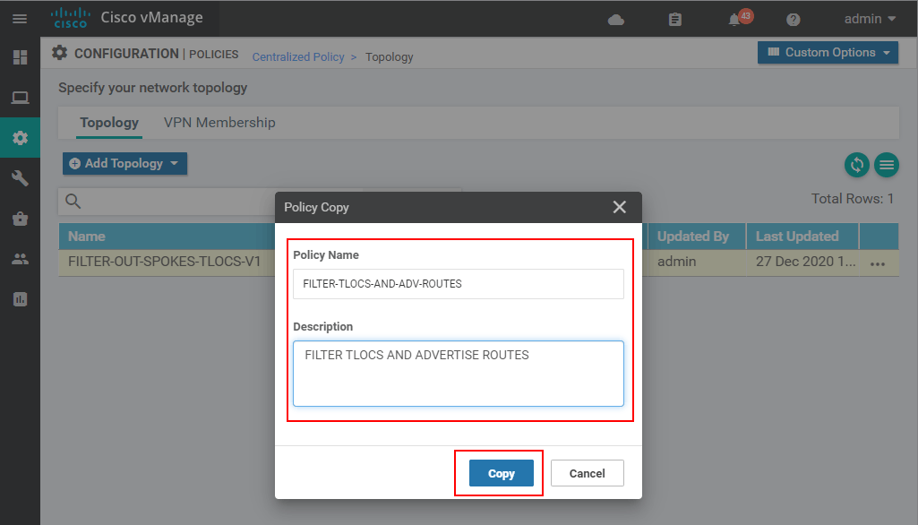Screen dimensions: 918x525
Task: Switch to the VPN Membership tab
Action: tap(219, 122)
